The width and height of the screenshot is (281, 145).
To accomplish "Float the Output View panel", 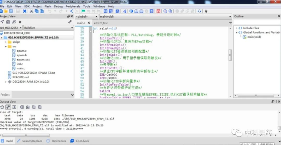I will coord(273,102).
